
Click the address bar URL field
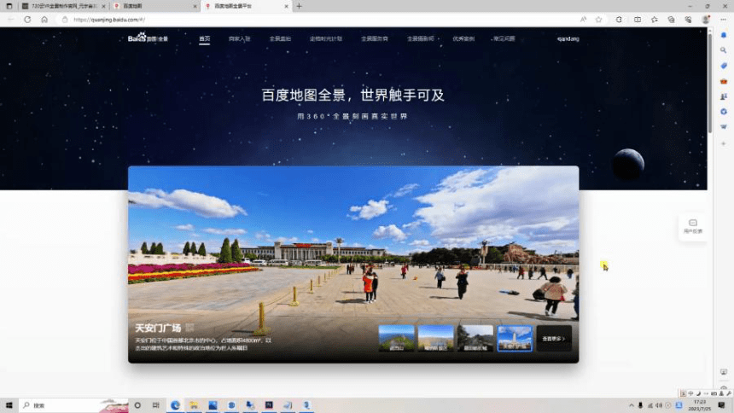coord(323,20)
